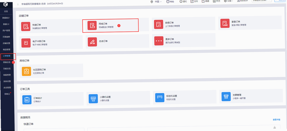The width and height of the screenshot is (287, 131).
Task: Go to 系统设置 in the sidebar
Action: click(7, 81)
